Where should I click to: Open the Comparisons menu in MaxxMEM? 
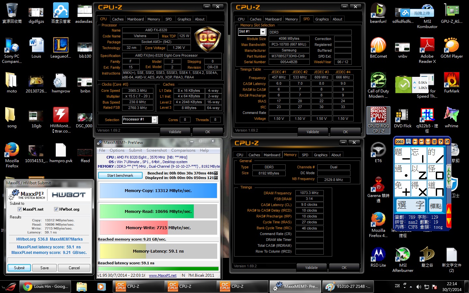coord(183,150)
